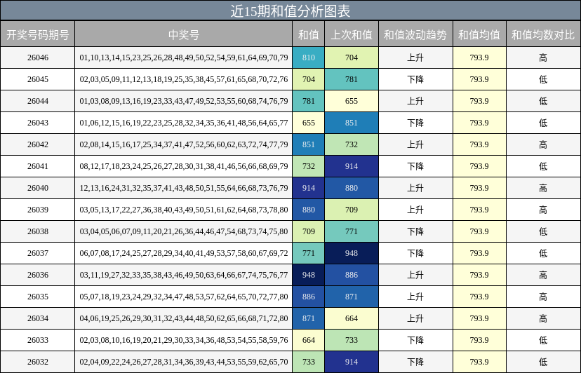Select period number 26040
The width and height of the screenshot is (581, 373).
coord(38,188)
